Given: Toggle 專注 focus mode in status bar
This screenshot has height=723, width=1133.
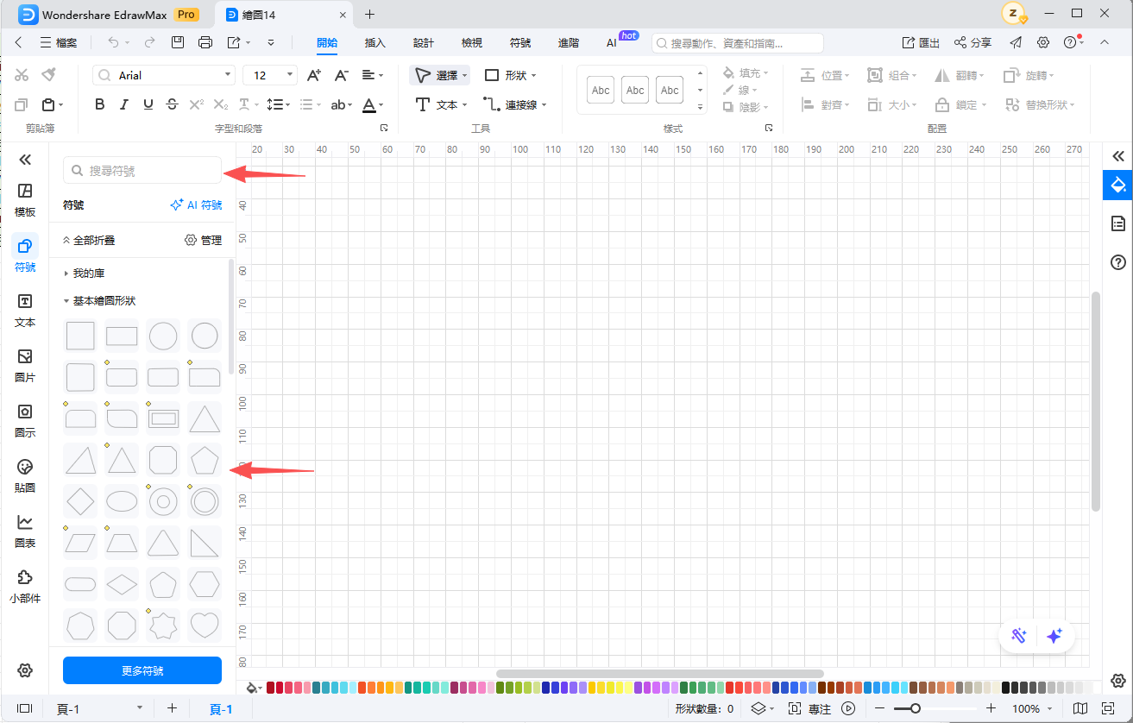Looking at the screenshot, I should (x=809, y=708).
